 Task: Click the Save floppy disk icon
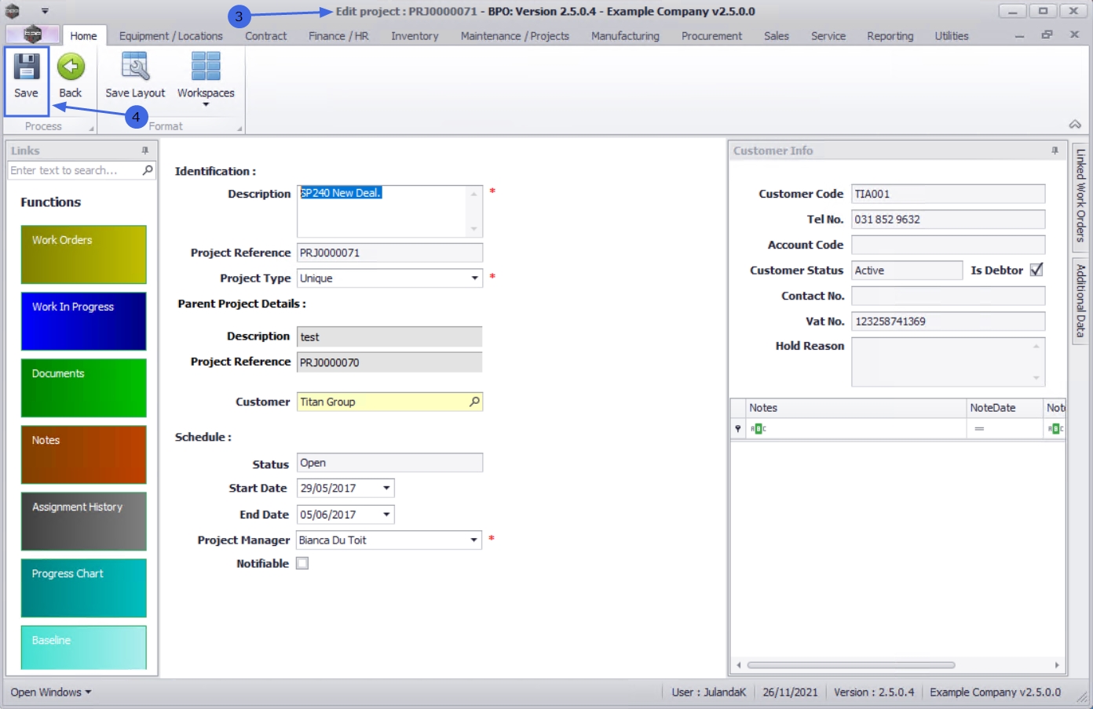(26, 67)
